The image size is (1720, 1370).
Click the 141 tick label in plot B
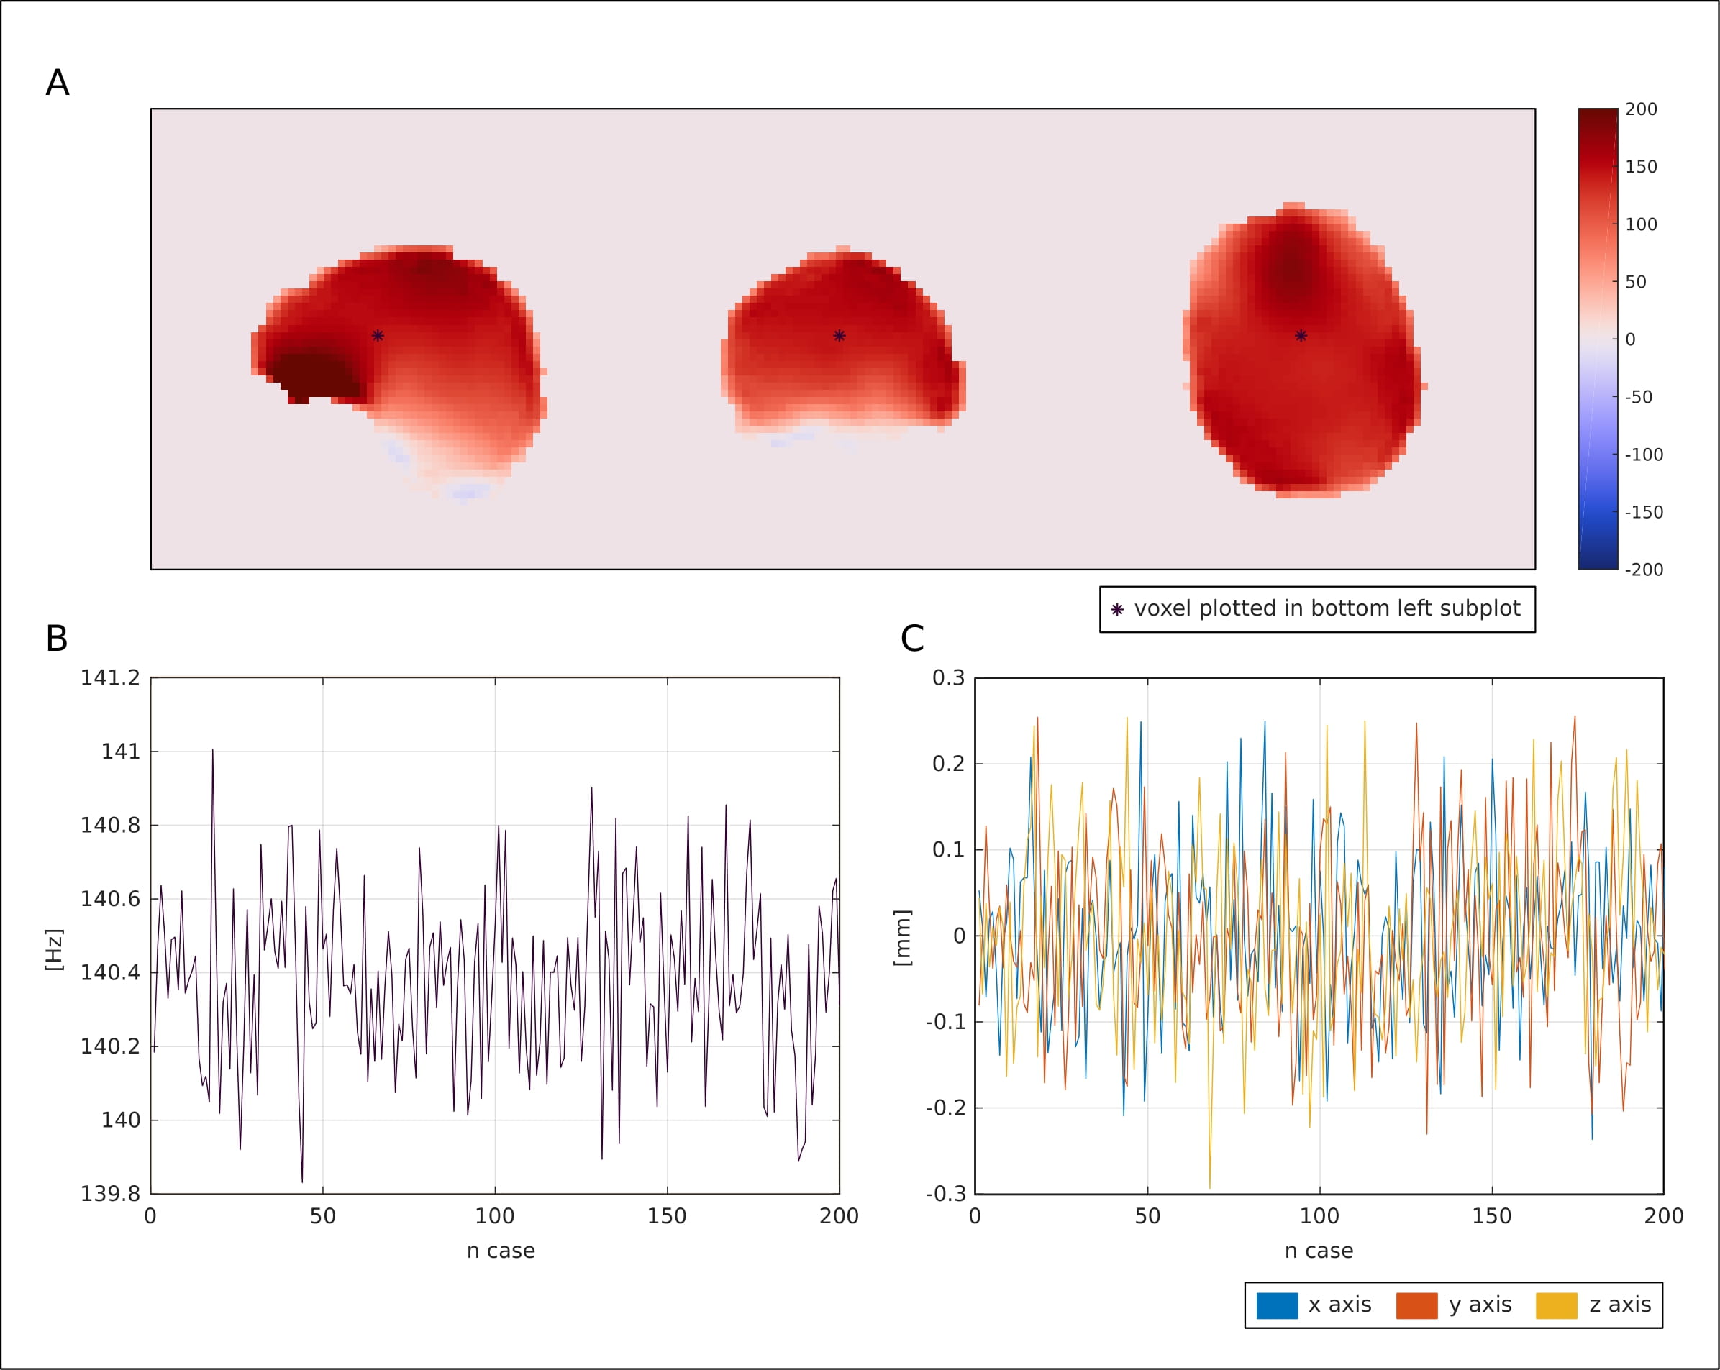120,752
